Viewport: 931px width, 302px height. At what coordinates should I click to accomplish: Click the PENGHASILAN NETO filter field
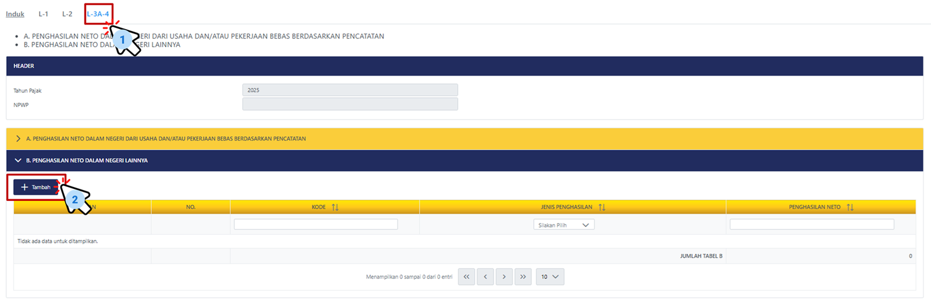pyautogui.click(x=811, y=225)
